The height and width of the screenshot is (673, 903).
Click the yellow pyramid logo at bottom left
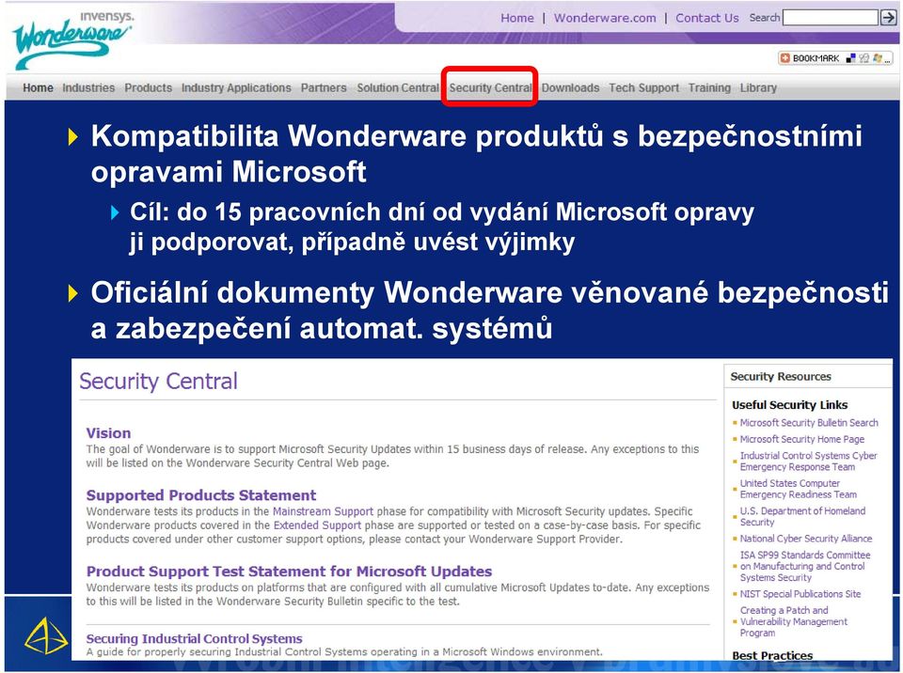click(45, 635)
